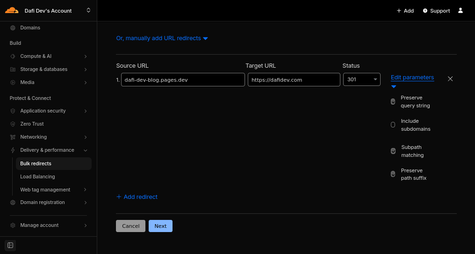The height and width of the screenshot is (254, 475).
Task: Expand Networking chevron
Action: point(86,137)
